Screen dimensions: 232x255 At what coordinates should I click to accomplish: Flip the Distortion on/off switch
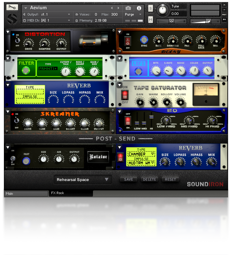click(x=17, y=40)
